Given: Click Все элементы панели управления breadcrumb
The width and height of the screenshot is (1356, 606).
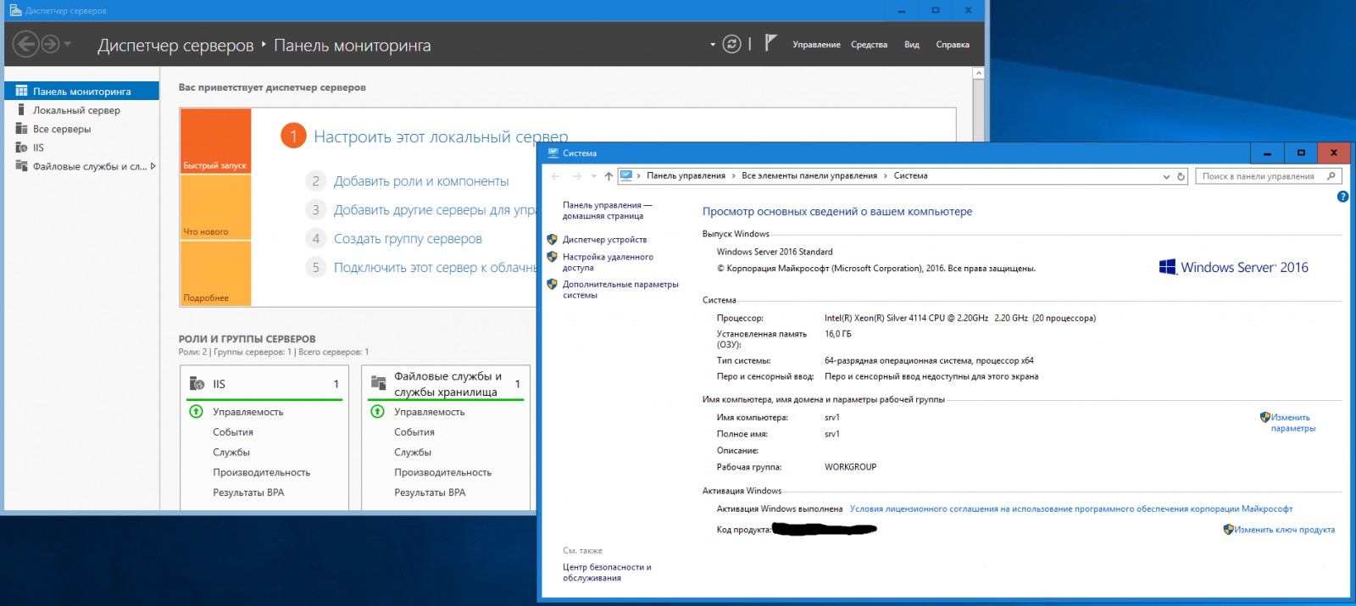Looking at the screenshot, I should 809,176.
